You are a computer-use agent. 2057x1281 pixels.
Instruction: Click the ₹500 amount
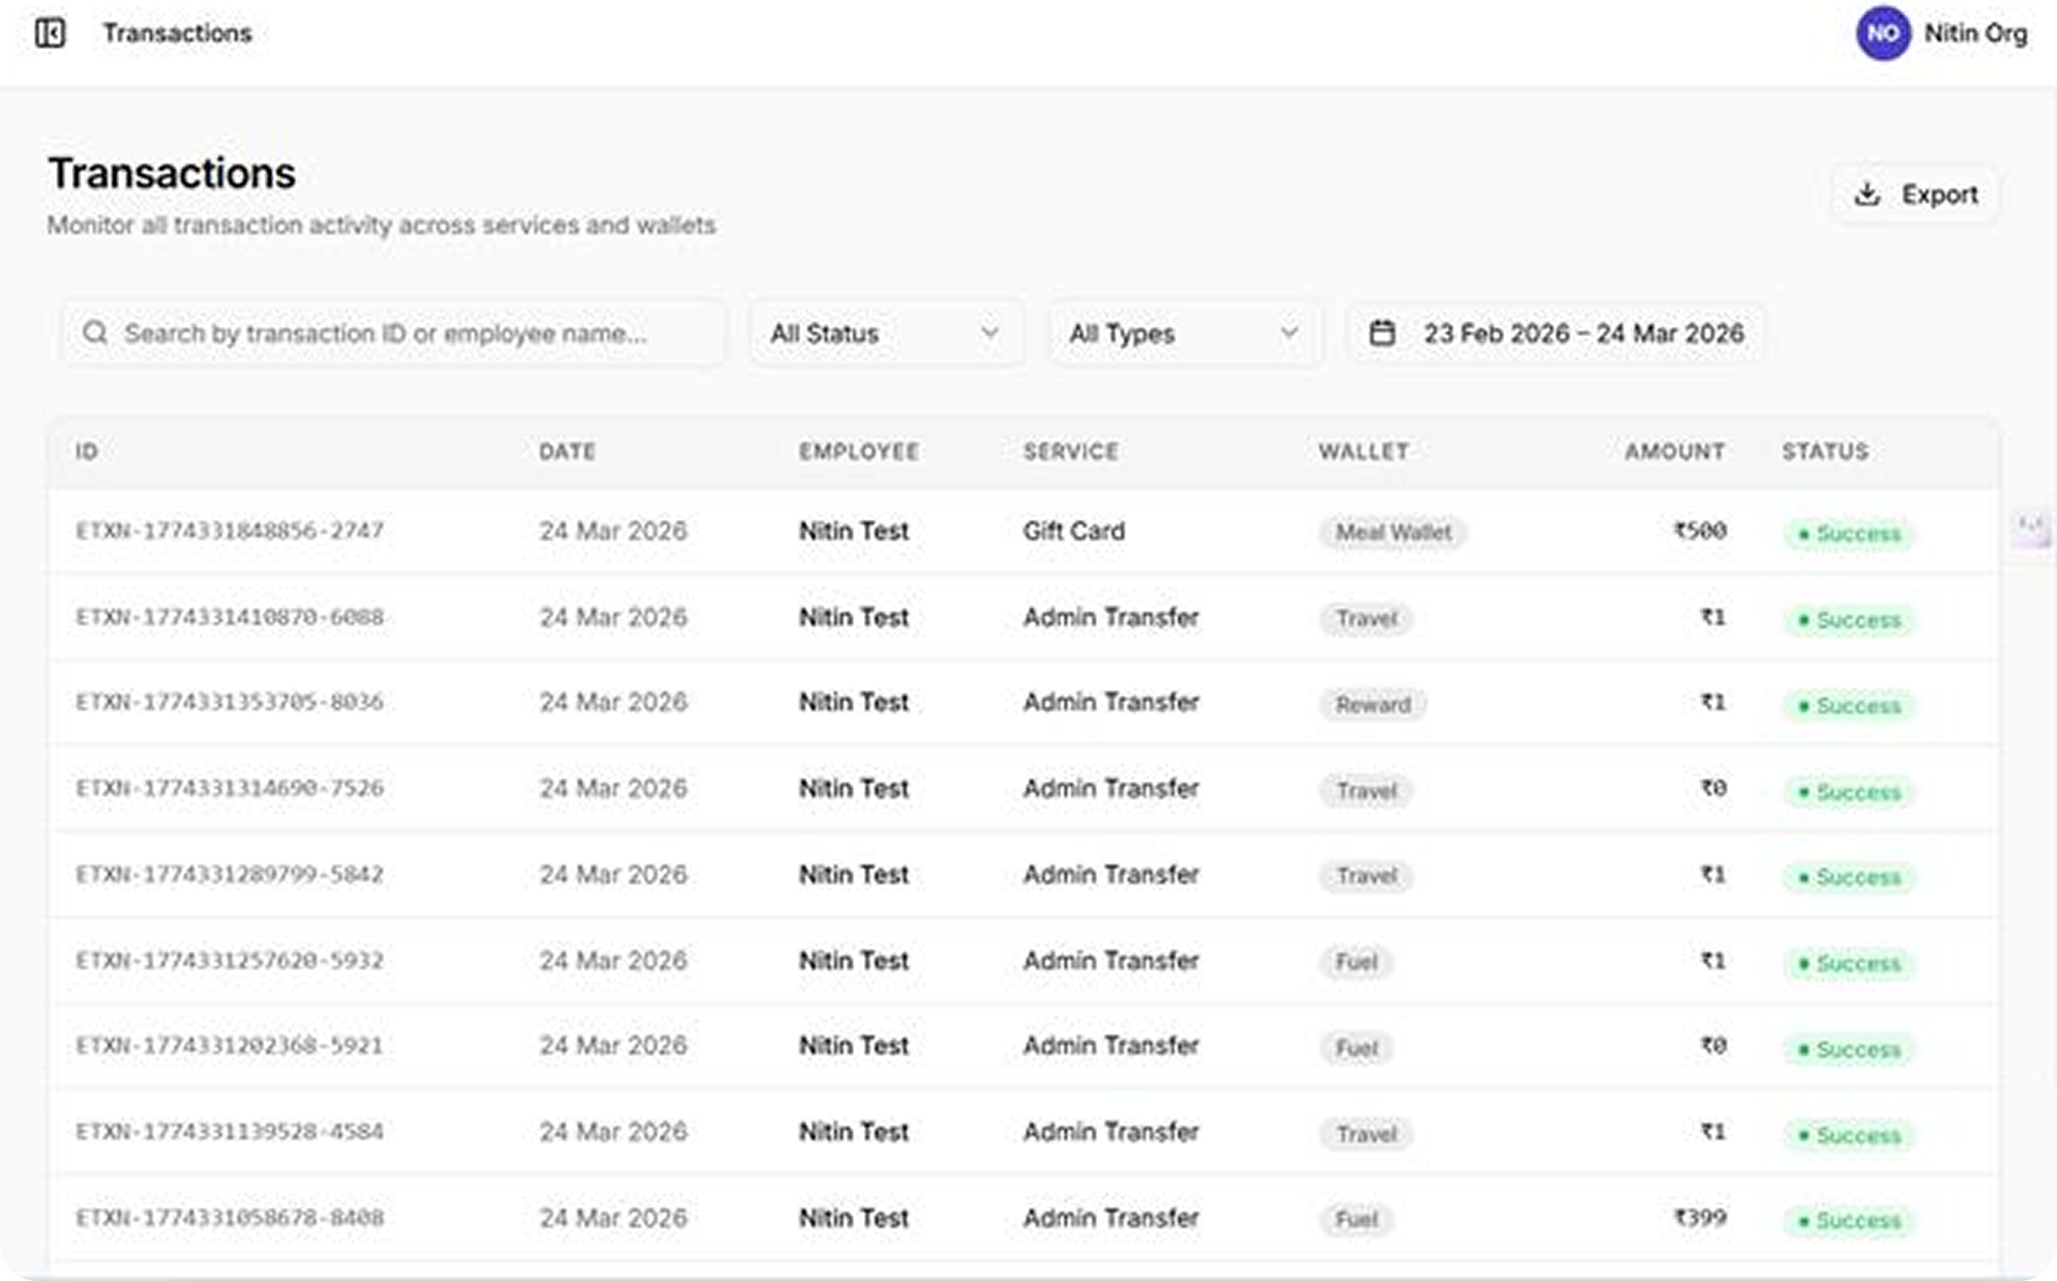[1699, 531]
